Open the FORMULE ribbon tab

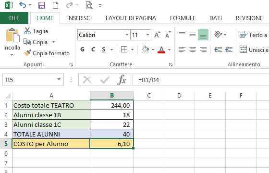point(183,18)
